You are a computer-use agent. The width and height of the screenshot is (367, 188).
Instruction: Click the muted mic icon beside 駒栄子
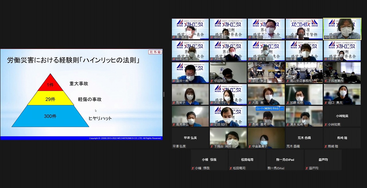pyautogui.click(x=174, y=102)
